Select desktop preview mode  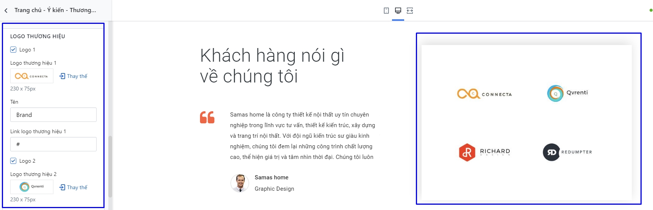(x=398, y=11)
